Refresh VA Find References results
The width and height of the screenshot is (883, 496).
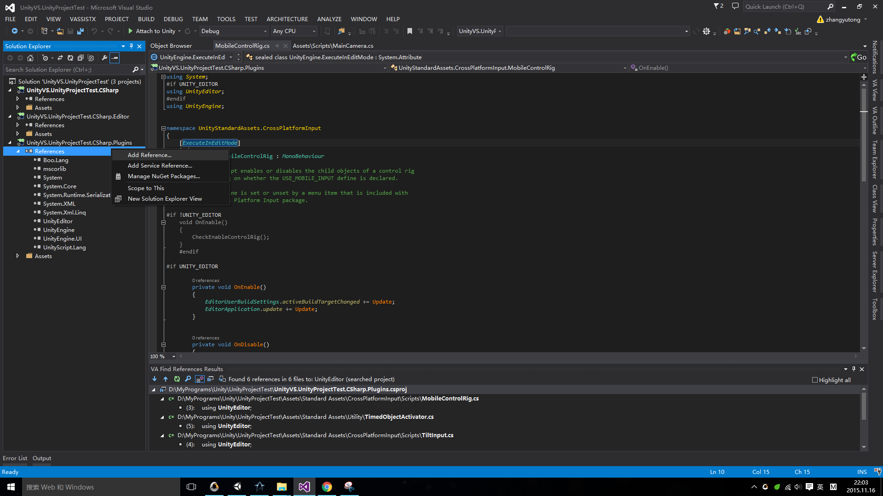click(177, 379)
